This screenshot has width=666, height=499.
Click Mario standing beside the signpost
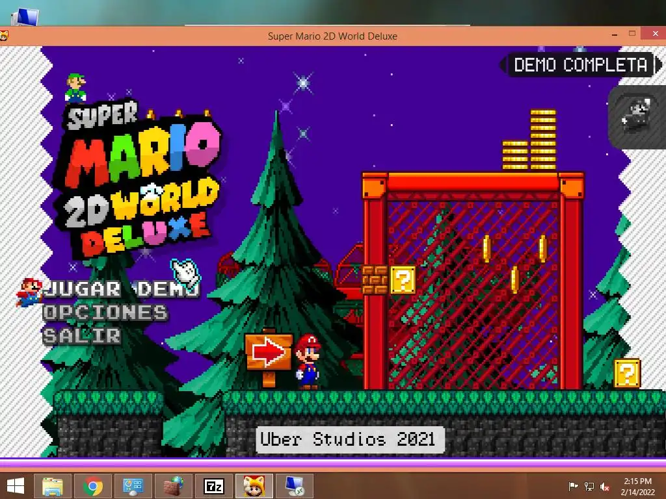308,361
